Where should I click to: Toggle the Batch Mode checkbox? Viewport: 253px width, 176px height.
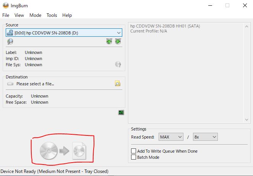pos(134,157)
